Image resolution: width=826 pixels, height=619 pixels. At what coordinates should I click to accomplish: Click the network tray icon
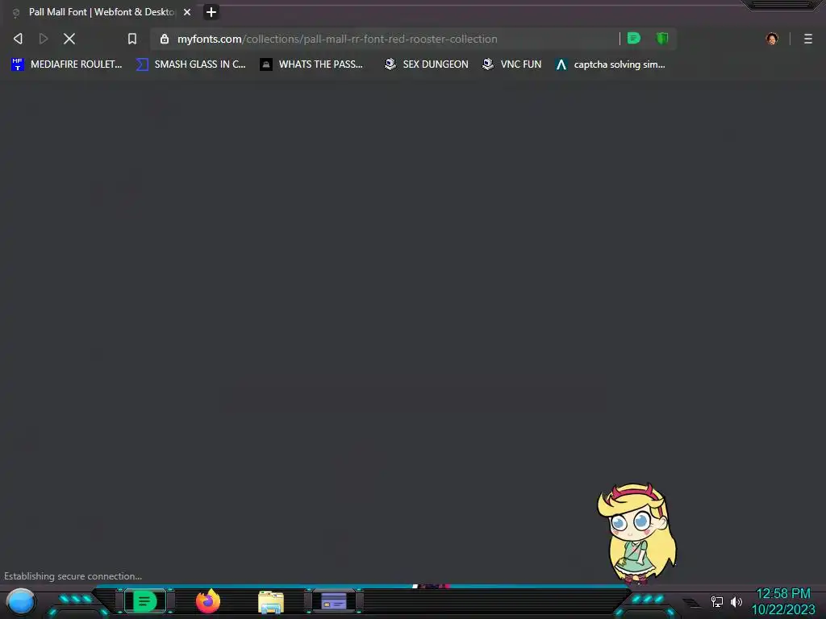(x=717, y=601)
